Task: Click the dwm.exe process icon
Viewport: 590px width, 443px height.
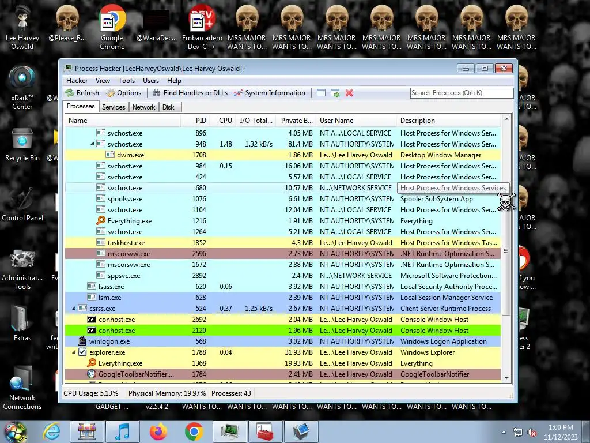Action: [x=110, y=155]
